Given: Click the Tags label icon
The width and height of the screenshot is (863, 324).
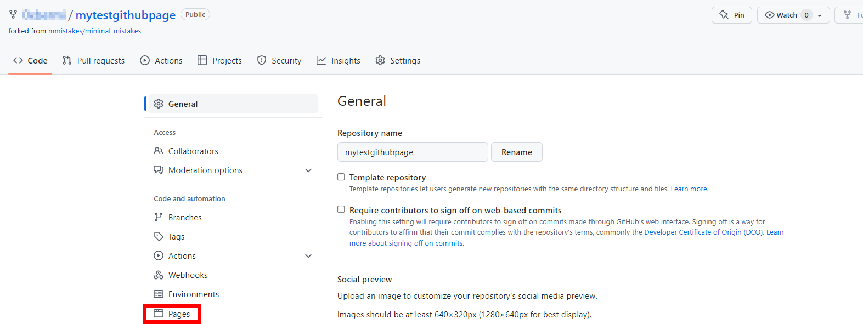Looking at the screenshot, I should coord(159,236).
